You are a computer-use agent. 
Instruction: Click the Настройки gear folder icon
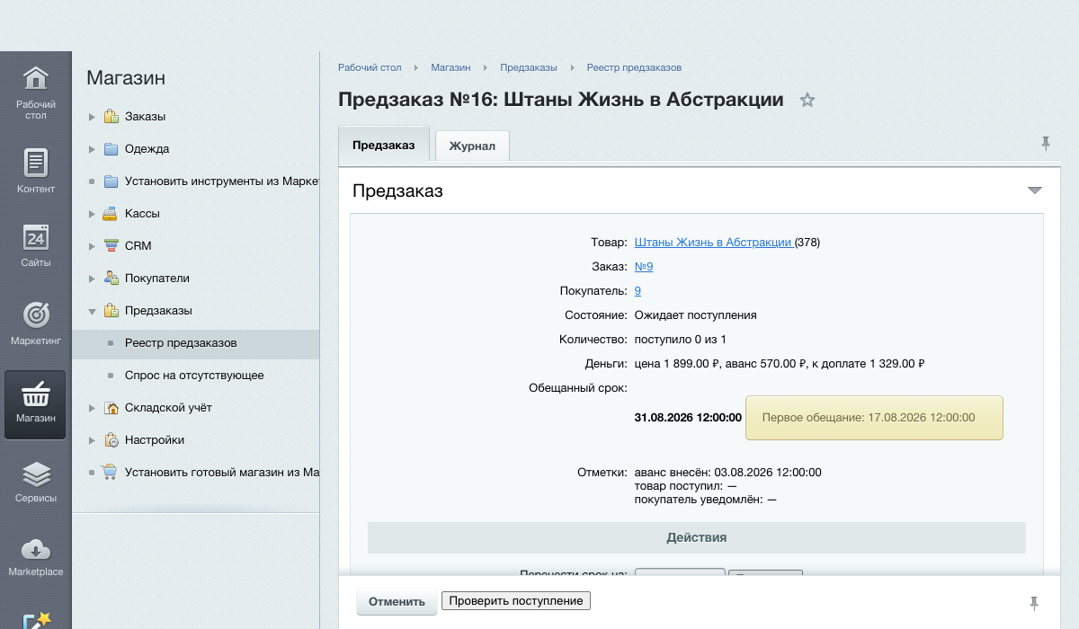tap(111, 440)
